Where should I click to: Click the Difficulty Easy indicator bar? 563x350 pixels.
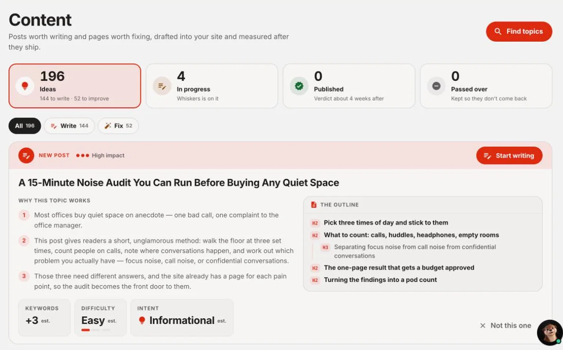[96, 330]
